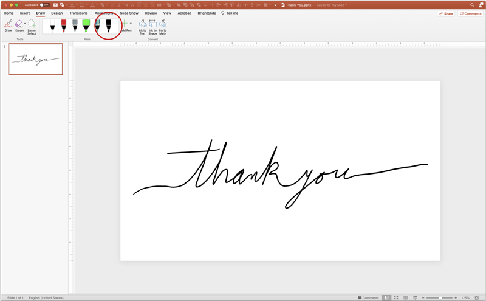The width and height of the screenshot is (486, 301).
Task: Expand the quick access toolbar dropdown
Action: [x=275, y=5]
